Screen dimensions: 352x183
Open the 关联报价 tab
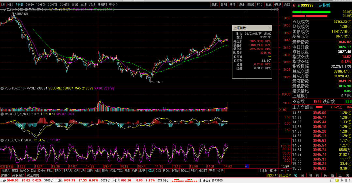(x=18, y=175)
